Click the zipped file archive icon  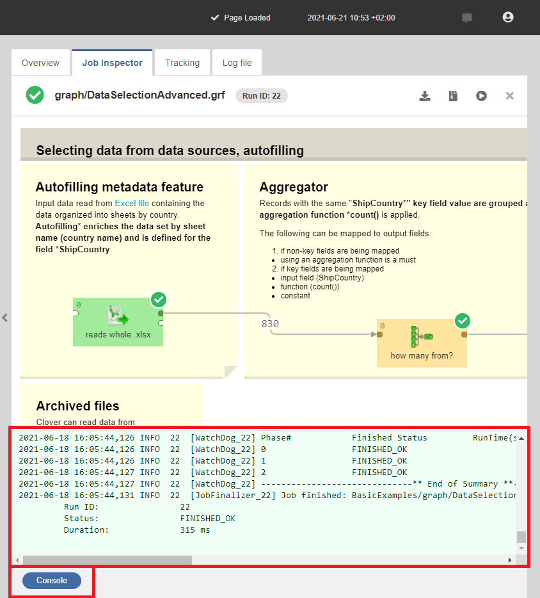coord(453,96)
